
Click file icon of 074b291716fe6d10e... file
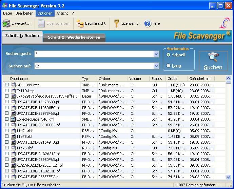(x=13, y=96)
